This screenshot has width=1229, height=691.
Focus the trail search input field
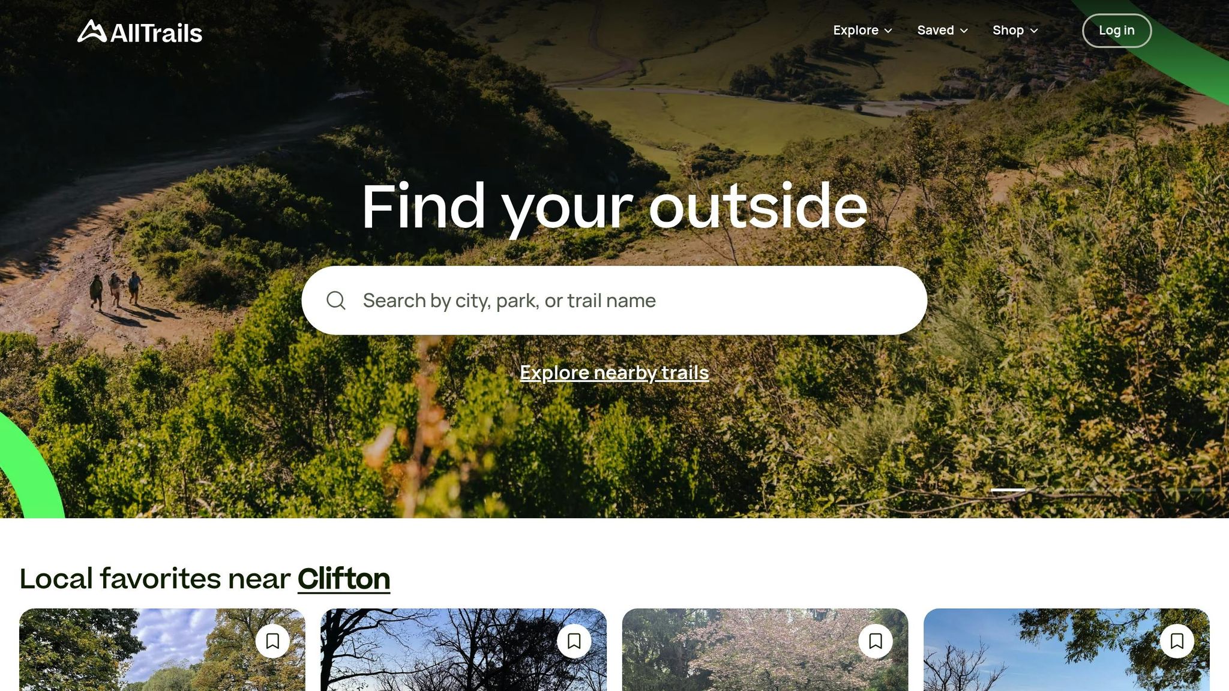coord(614,301)
